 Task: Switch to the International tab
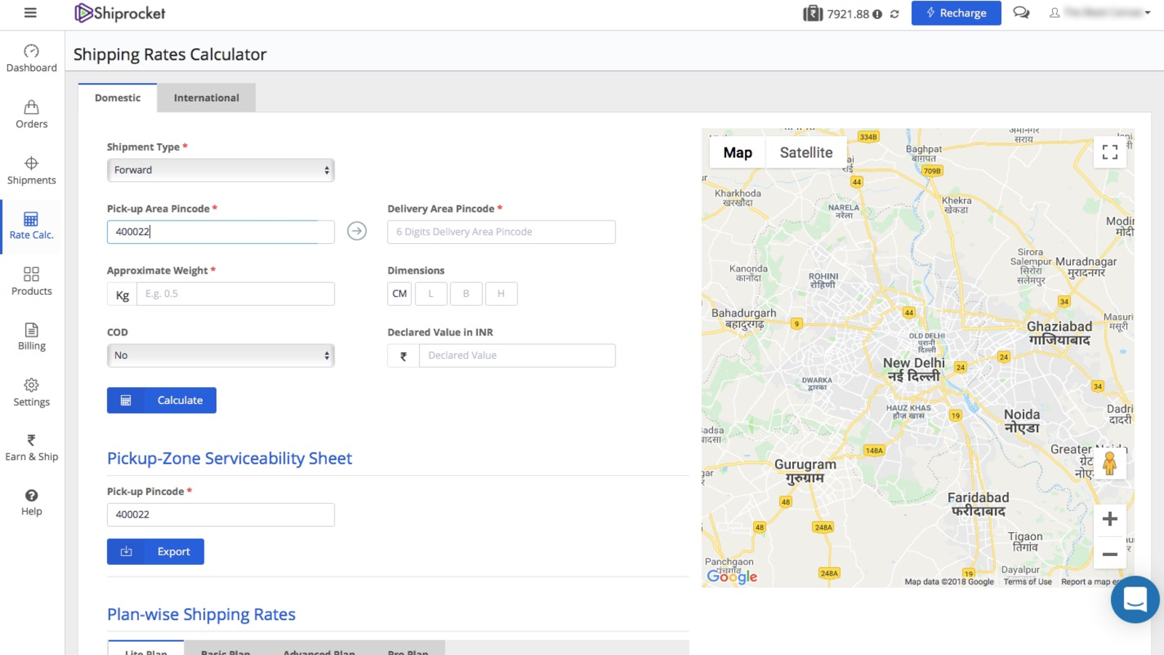[x=206, y=98]
